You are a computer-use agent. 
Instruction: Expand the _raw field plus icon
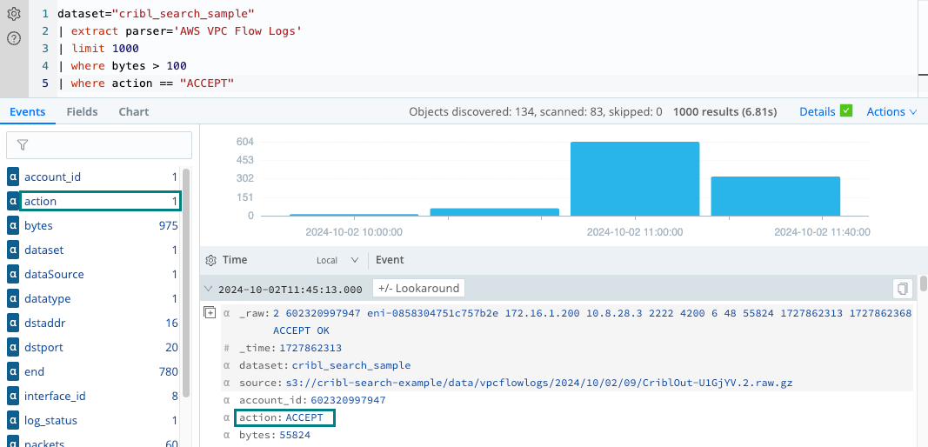click(210, 313)
